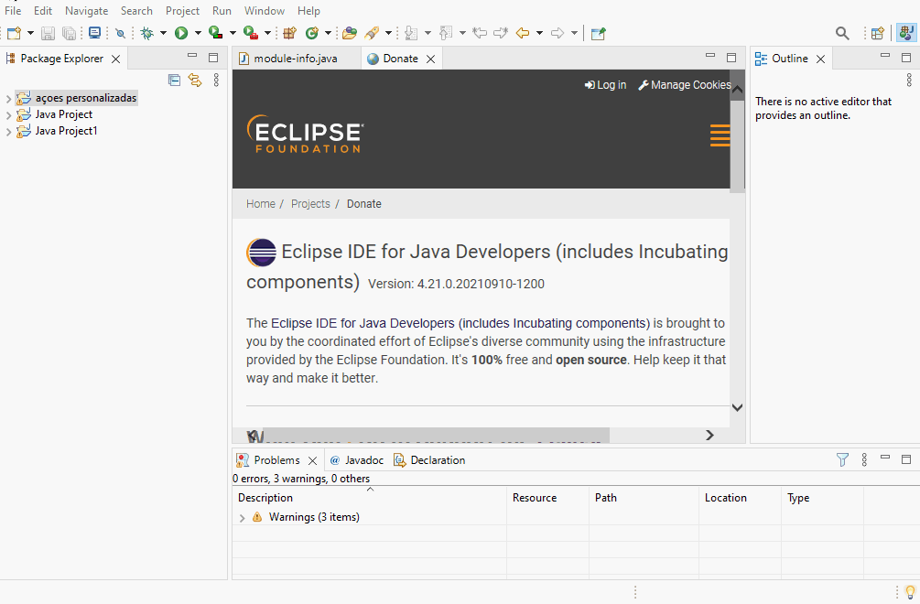Screen dimensions: 920x604
Task: Open the Run dropdown arrow
Action: pyautogui.click(x=198, y=34)
